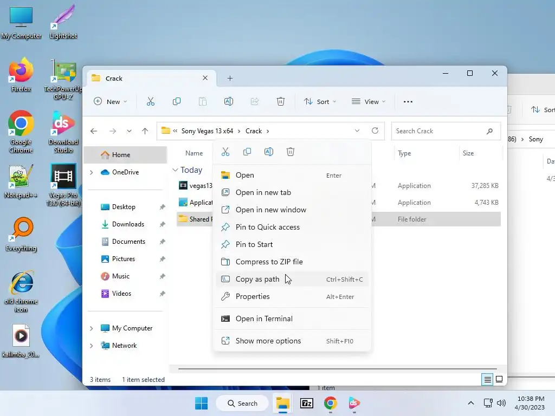The height and width of the screenshot is (416, 555).
Task: Click the horizontal scrollbar in file list
Action: pos(337,368)
